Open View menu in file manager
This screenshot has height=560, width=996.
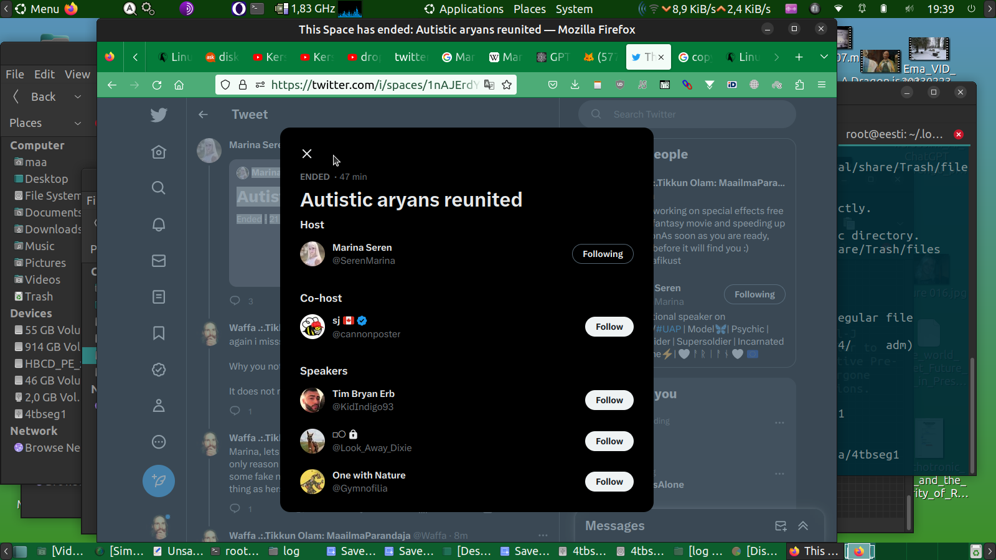tap(77, 75)
